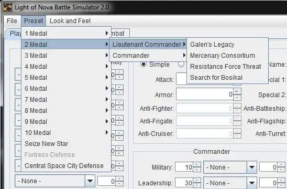The image size is (287, 189).
Task: Click the Light of Nova app icon in title bar
Action: pos(8,7)
